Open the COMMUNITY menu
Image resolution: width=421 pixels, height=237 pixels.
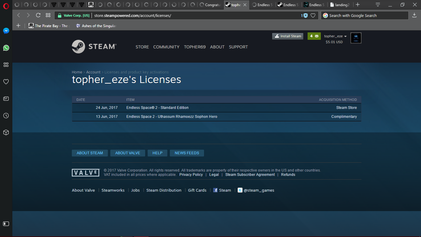(166, 47)
